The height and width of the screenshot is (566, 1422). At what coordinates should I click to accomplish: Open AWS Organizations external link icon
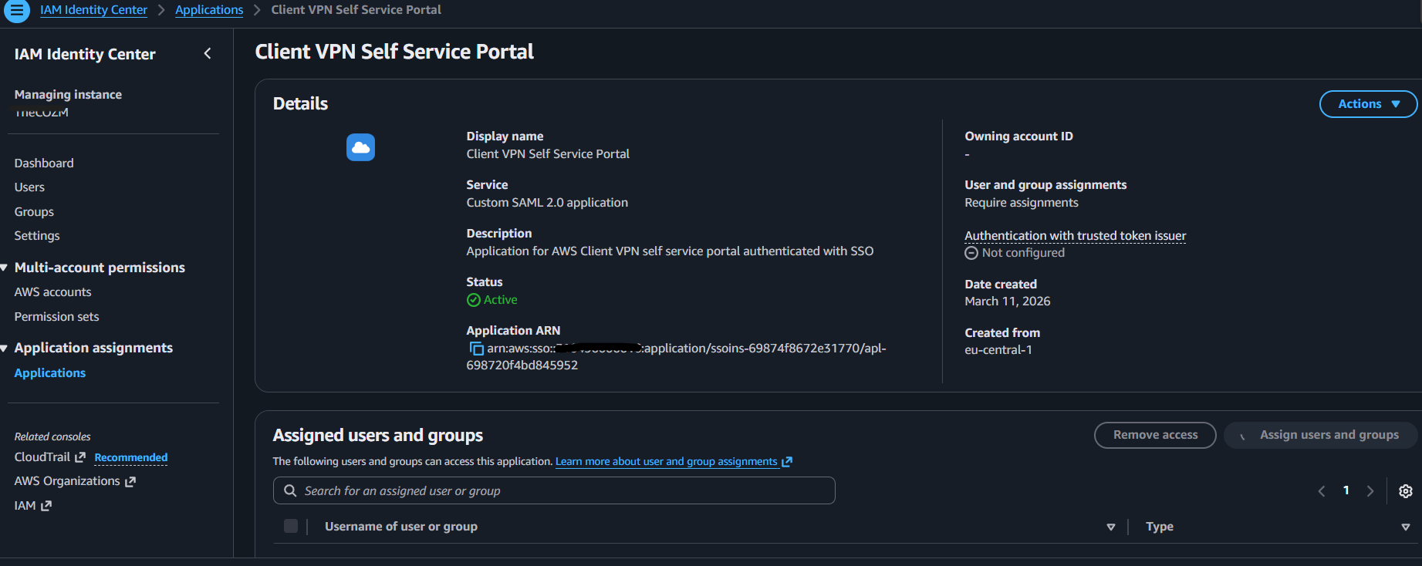coord(130,482)
